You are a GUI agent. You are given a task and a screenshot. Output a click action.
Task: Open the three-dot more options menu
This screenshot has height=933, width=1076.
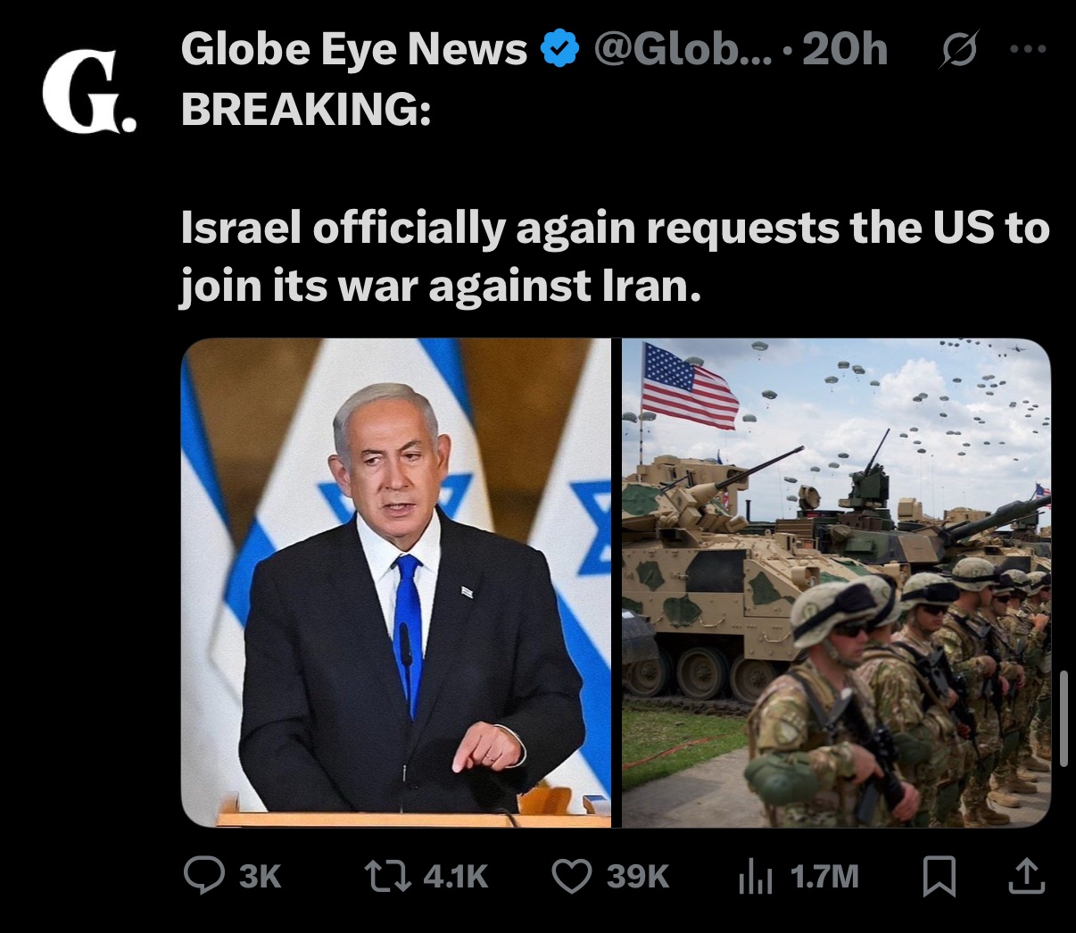coord(1027,48)
